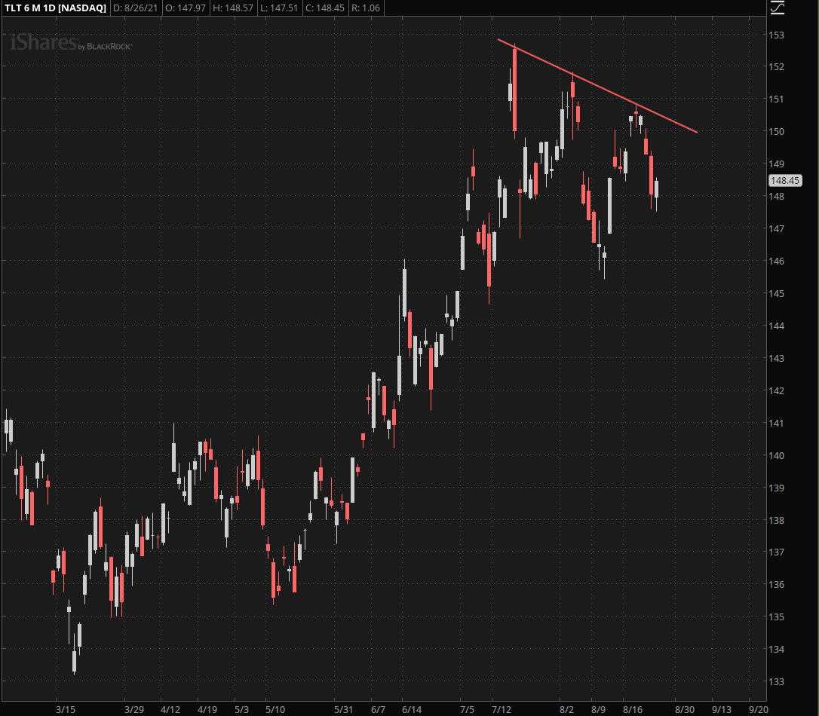Image resolution: width=819 pixels, height=716 pixels.
Task: Click the C: 148.45 close value
Action: pyautogui.click(x=325, y=8)
